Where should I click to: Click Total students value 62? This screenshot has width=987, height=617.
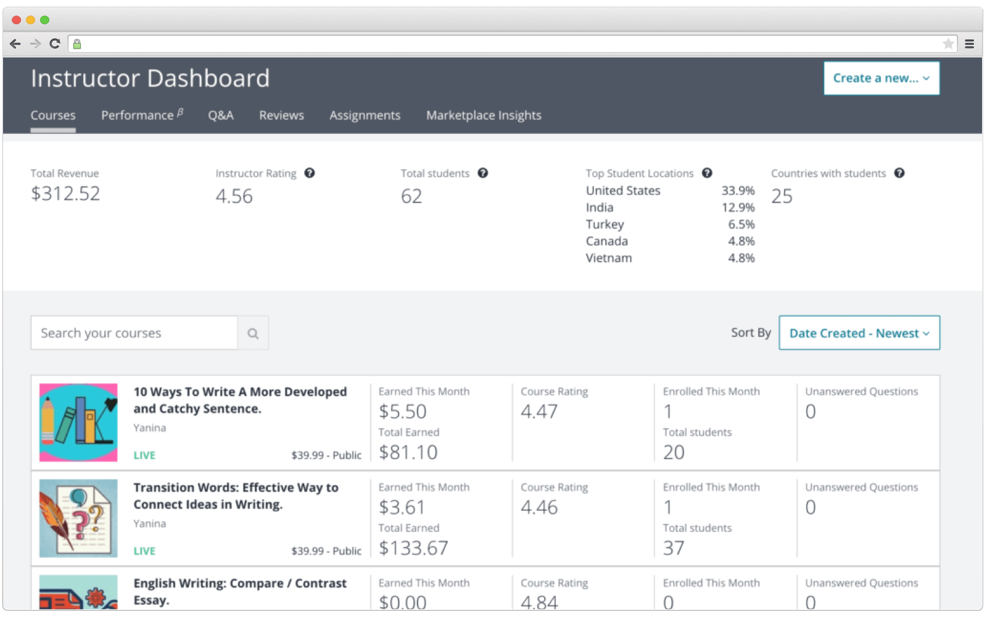pyautogui.click(x=411, y=196)
